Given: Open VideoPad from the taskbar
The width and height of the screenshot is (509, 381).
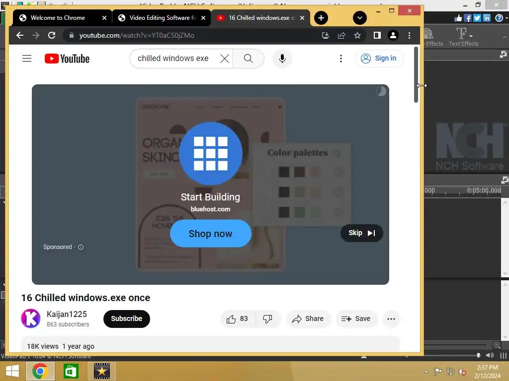Looking at the screenshot, I should click(101, 371).
